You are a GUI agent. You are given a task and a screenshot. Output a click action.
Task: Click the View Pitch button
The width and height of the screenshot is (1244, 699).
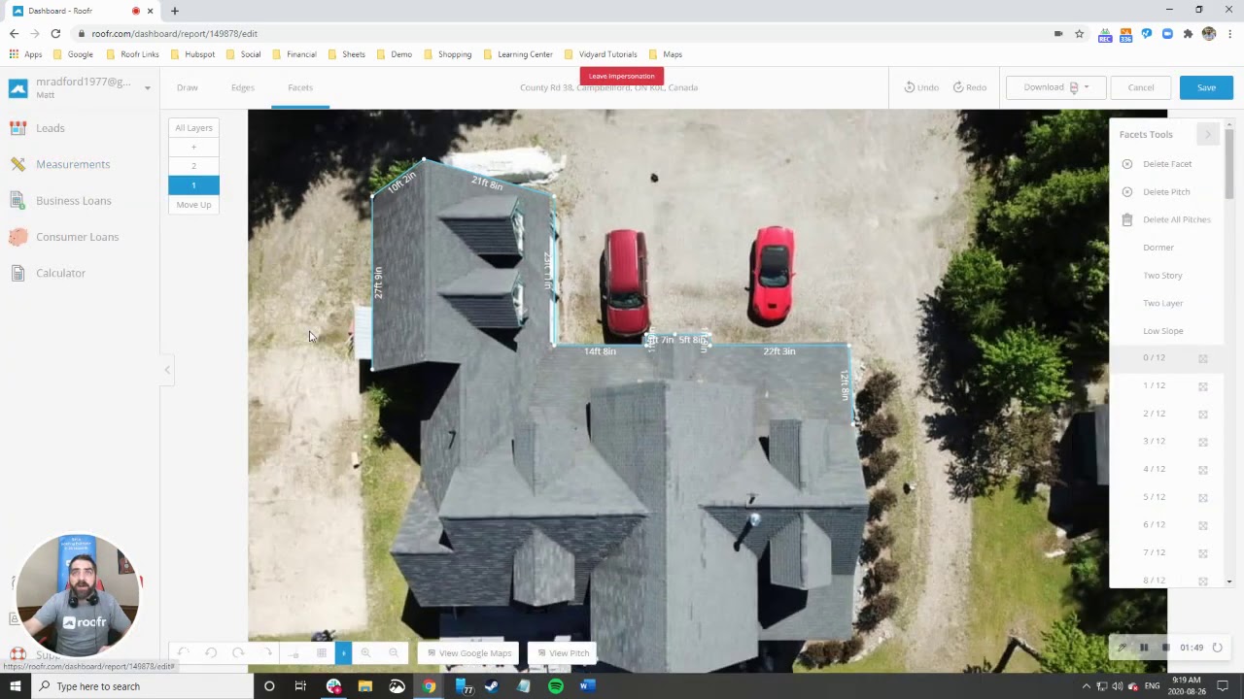564,653
